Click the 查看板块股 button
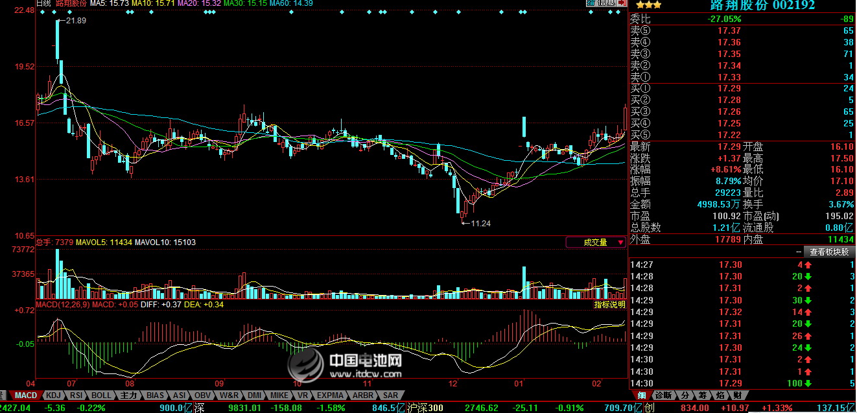 (829, 252)
